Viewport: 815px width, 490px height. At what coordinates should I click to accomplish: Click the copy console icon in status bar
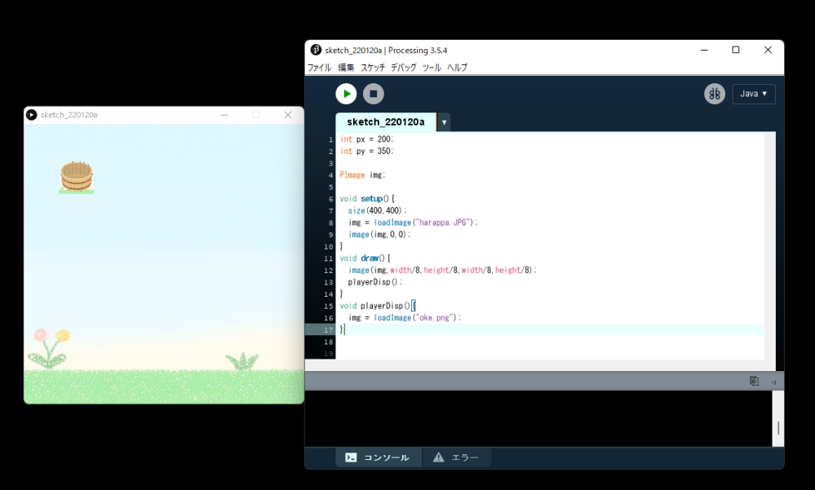tap(754, 381)
